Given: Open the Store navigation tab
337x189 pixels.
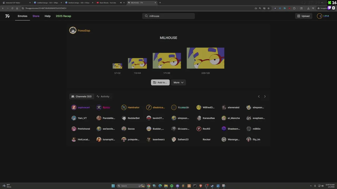Looking at the screenshot, I should click(36, 16).
